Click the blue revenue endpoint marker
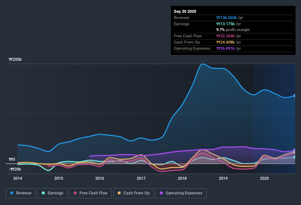The image size is (301, 205). pyautogui.click(x=295, y=96)
